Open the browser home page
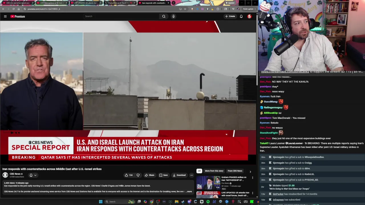This screenshot has height=205, width=365. 19,9
